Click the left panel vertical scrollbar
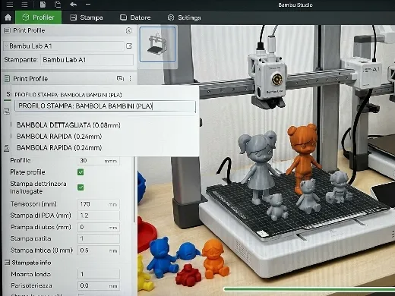 [x=134, y=190]
